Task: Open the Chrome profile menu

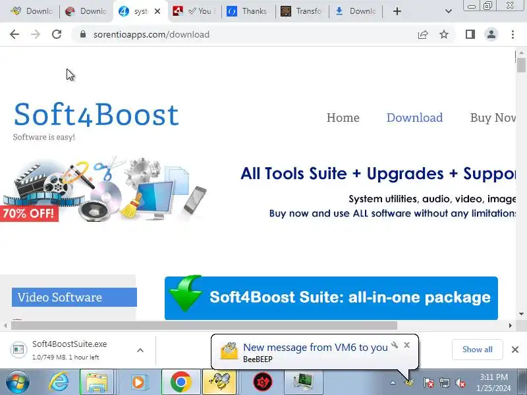Action: point(491,34)
